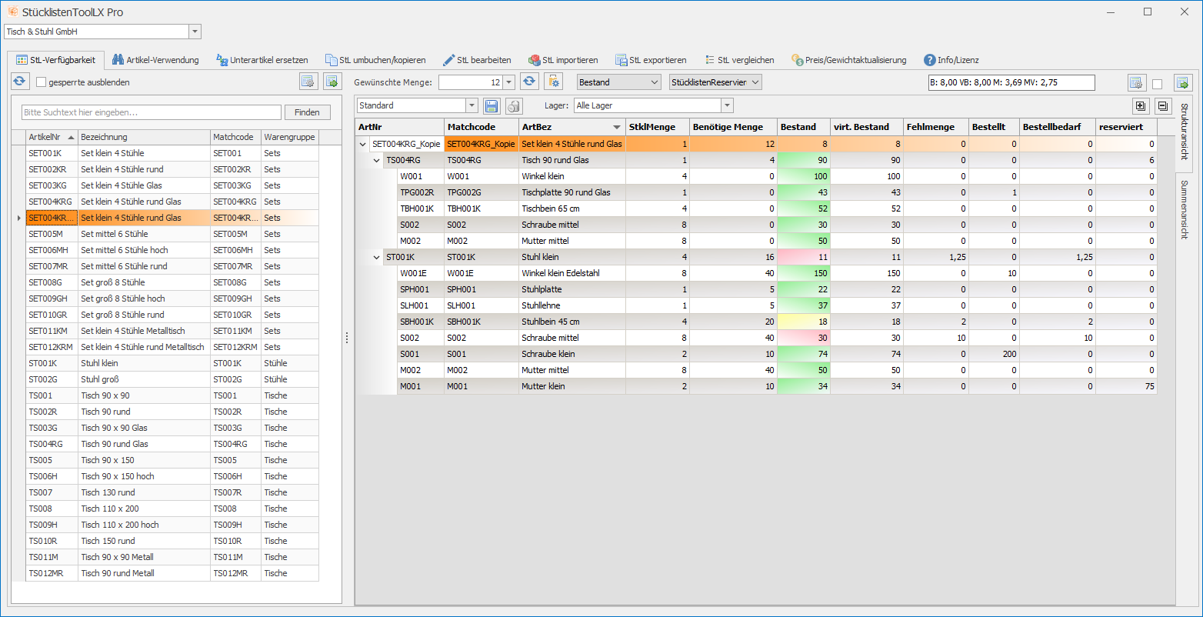Collapse all tree nodes with the minus icon
The width and height of the screenshot is (1203, 617).
tap(1162, 106)
